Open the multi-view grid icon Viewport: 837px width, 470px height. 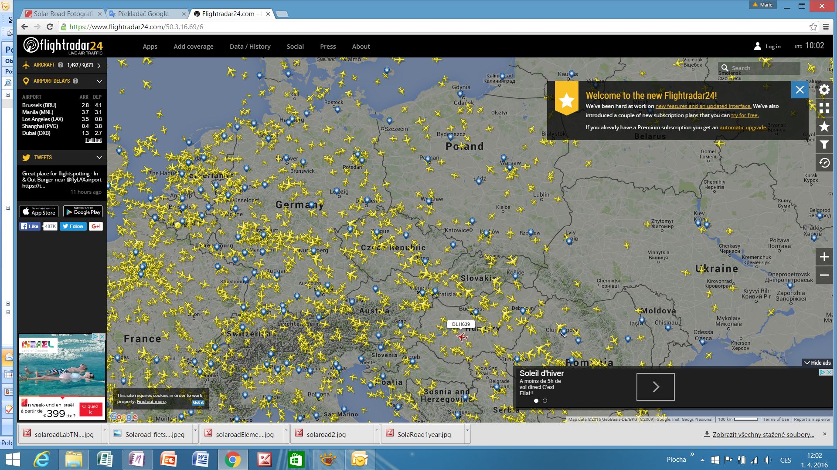point(824,108)
